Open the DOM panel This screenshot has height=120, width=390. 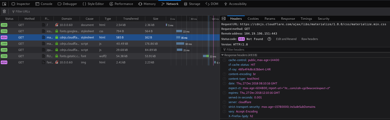(212, 4)
